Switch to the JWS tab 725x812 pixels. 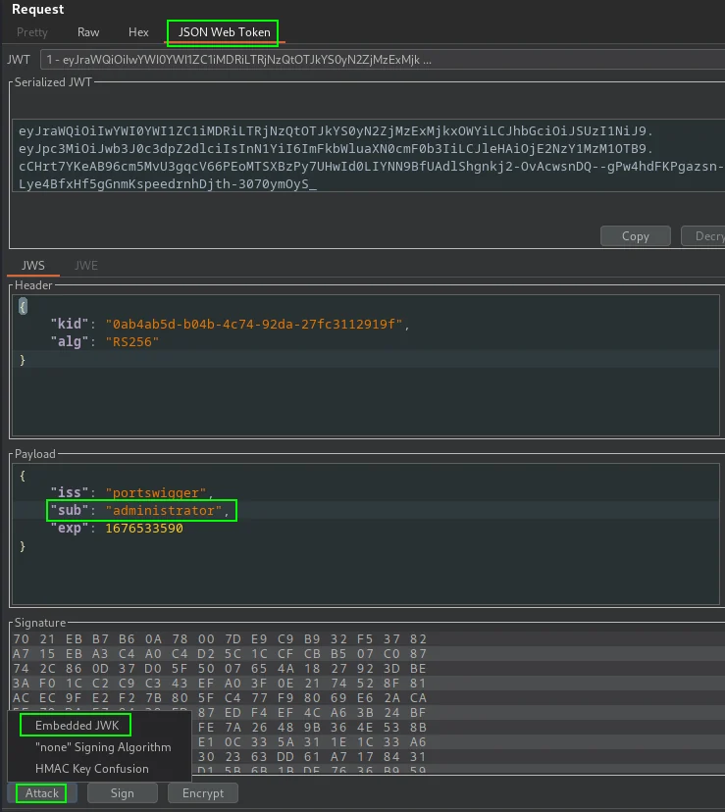click(x=33, y=266)
